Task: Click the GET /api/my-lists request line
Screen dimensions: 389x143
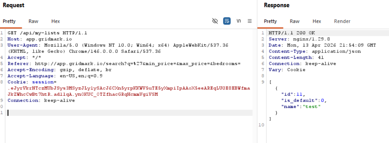Action: click(x=47, y=33)
